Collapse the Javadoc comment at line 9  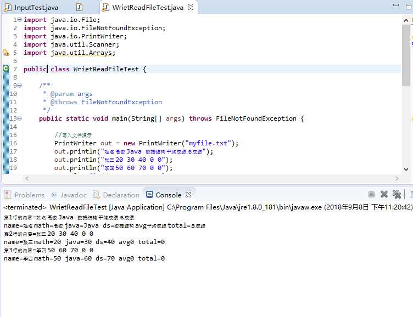19,85
